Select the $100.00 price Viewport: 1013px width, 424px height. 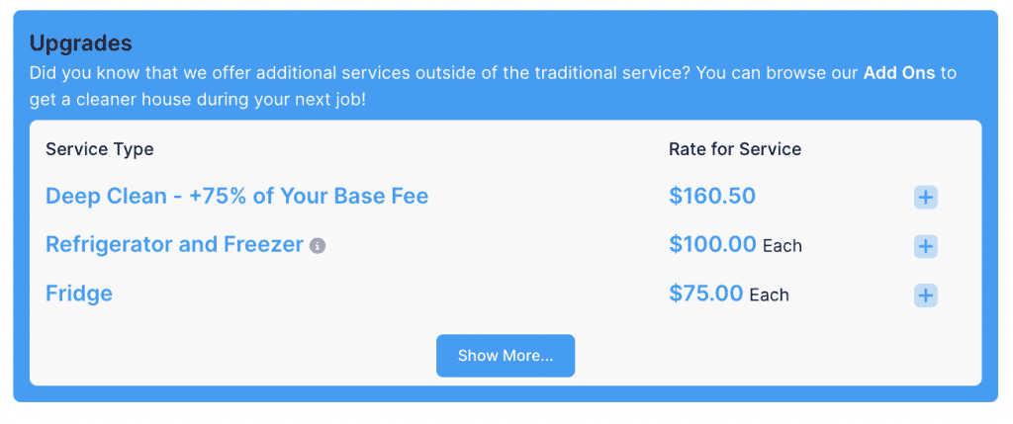click(x=712, y=244)
